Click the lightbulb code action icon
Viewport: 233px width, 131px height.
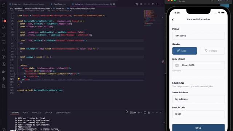19,79
